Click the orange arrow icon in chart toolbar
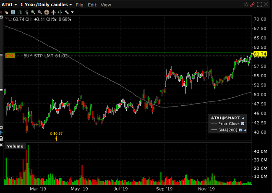The width and height of the screenshot is (272, 193). point(6,12)
